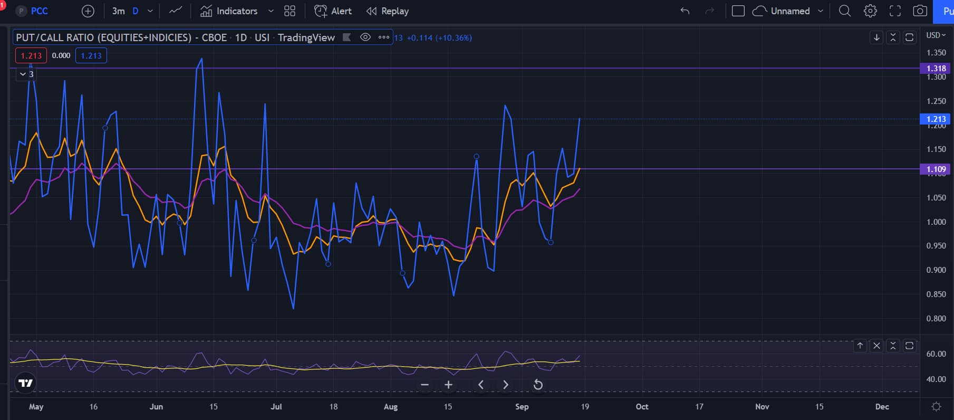Maximize the main chart pane
Screen dimensions: 954x420
(910, 37)
